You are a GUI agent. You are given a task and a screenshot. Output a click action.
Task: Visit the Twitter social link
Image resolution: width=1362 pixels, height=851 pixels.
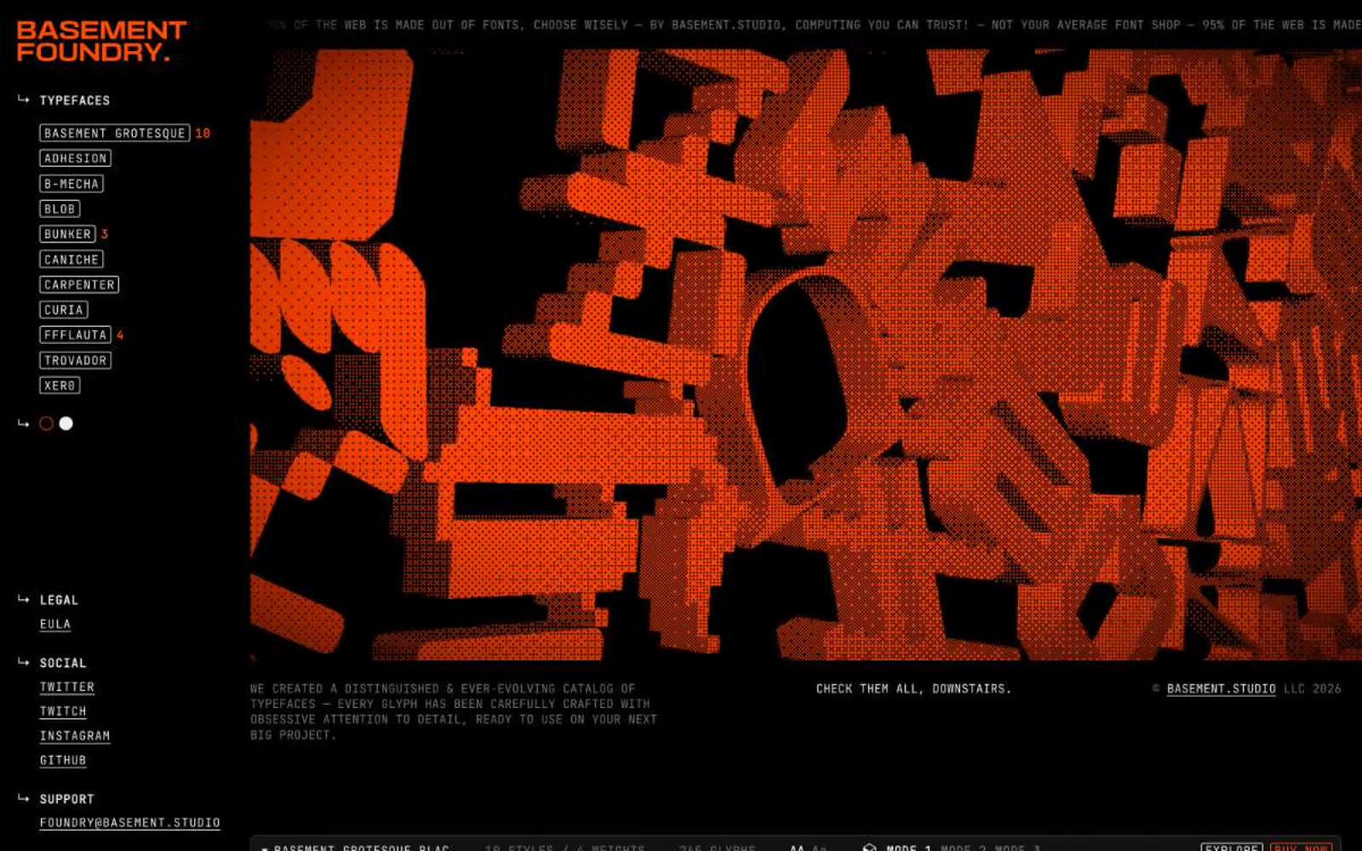(x=67, y=687)
